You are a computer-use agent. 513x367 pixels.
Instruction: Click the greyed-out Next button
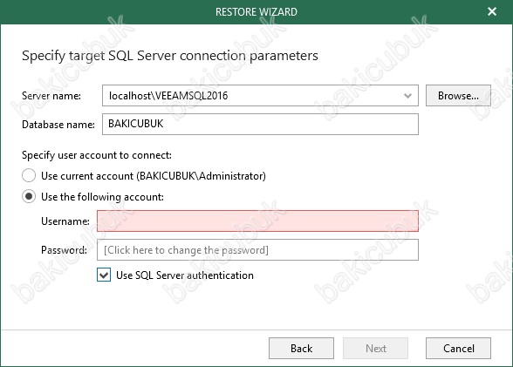pyautogui.click(x=375, y=349)
